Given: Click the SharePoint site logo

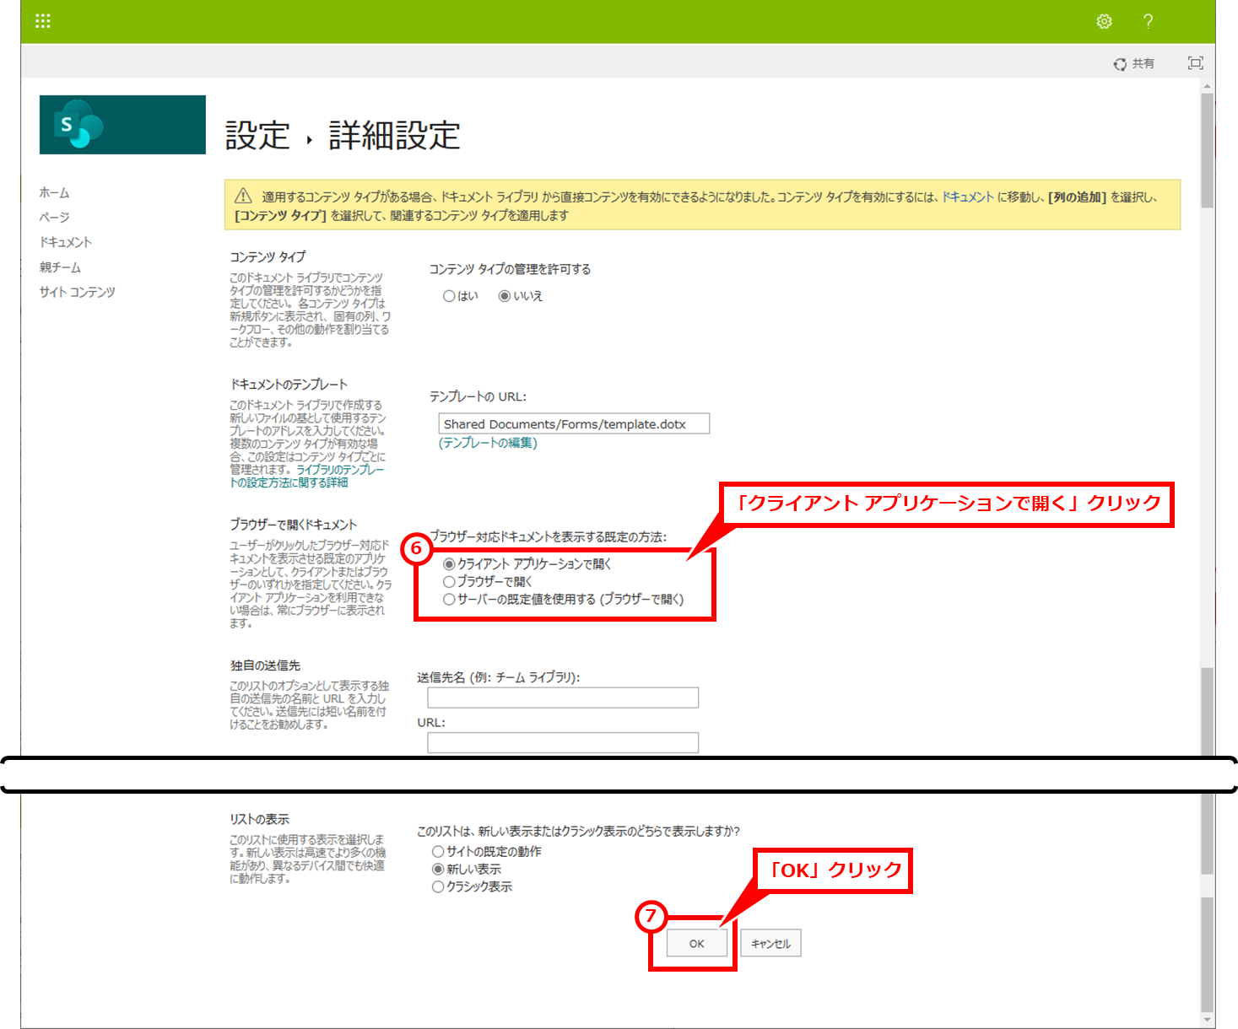Looking at the screenshot, I should tap(122, 125).
